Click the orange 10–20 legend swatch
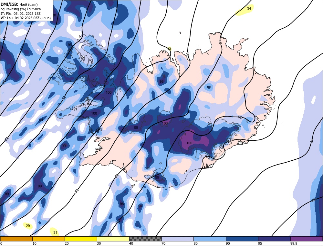 click(49, 239)
